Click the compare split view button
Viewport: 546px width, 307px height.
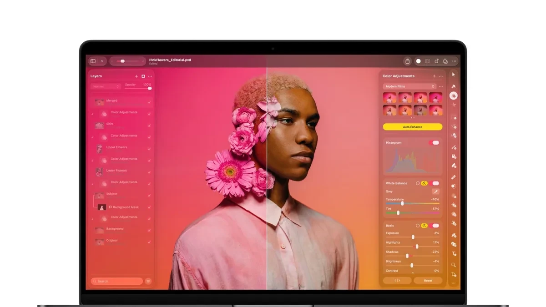point(397,281)
